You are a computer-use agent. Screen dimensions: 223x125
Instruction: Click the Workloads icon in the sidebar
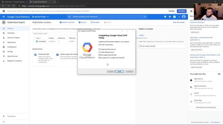(x=4, y=33)
